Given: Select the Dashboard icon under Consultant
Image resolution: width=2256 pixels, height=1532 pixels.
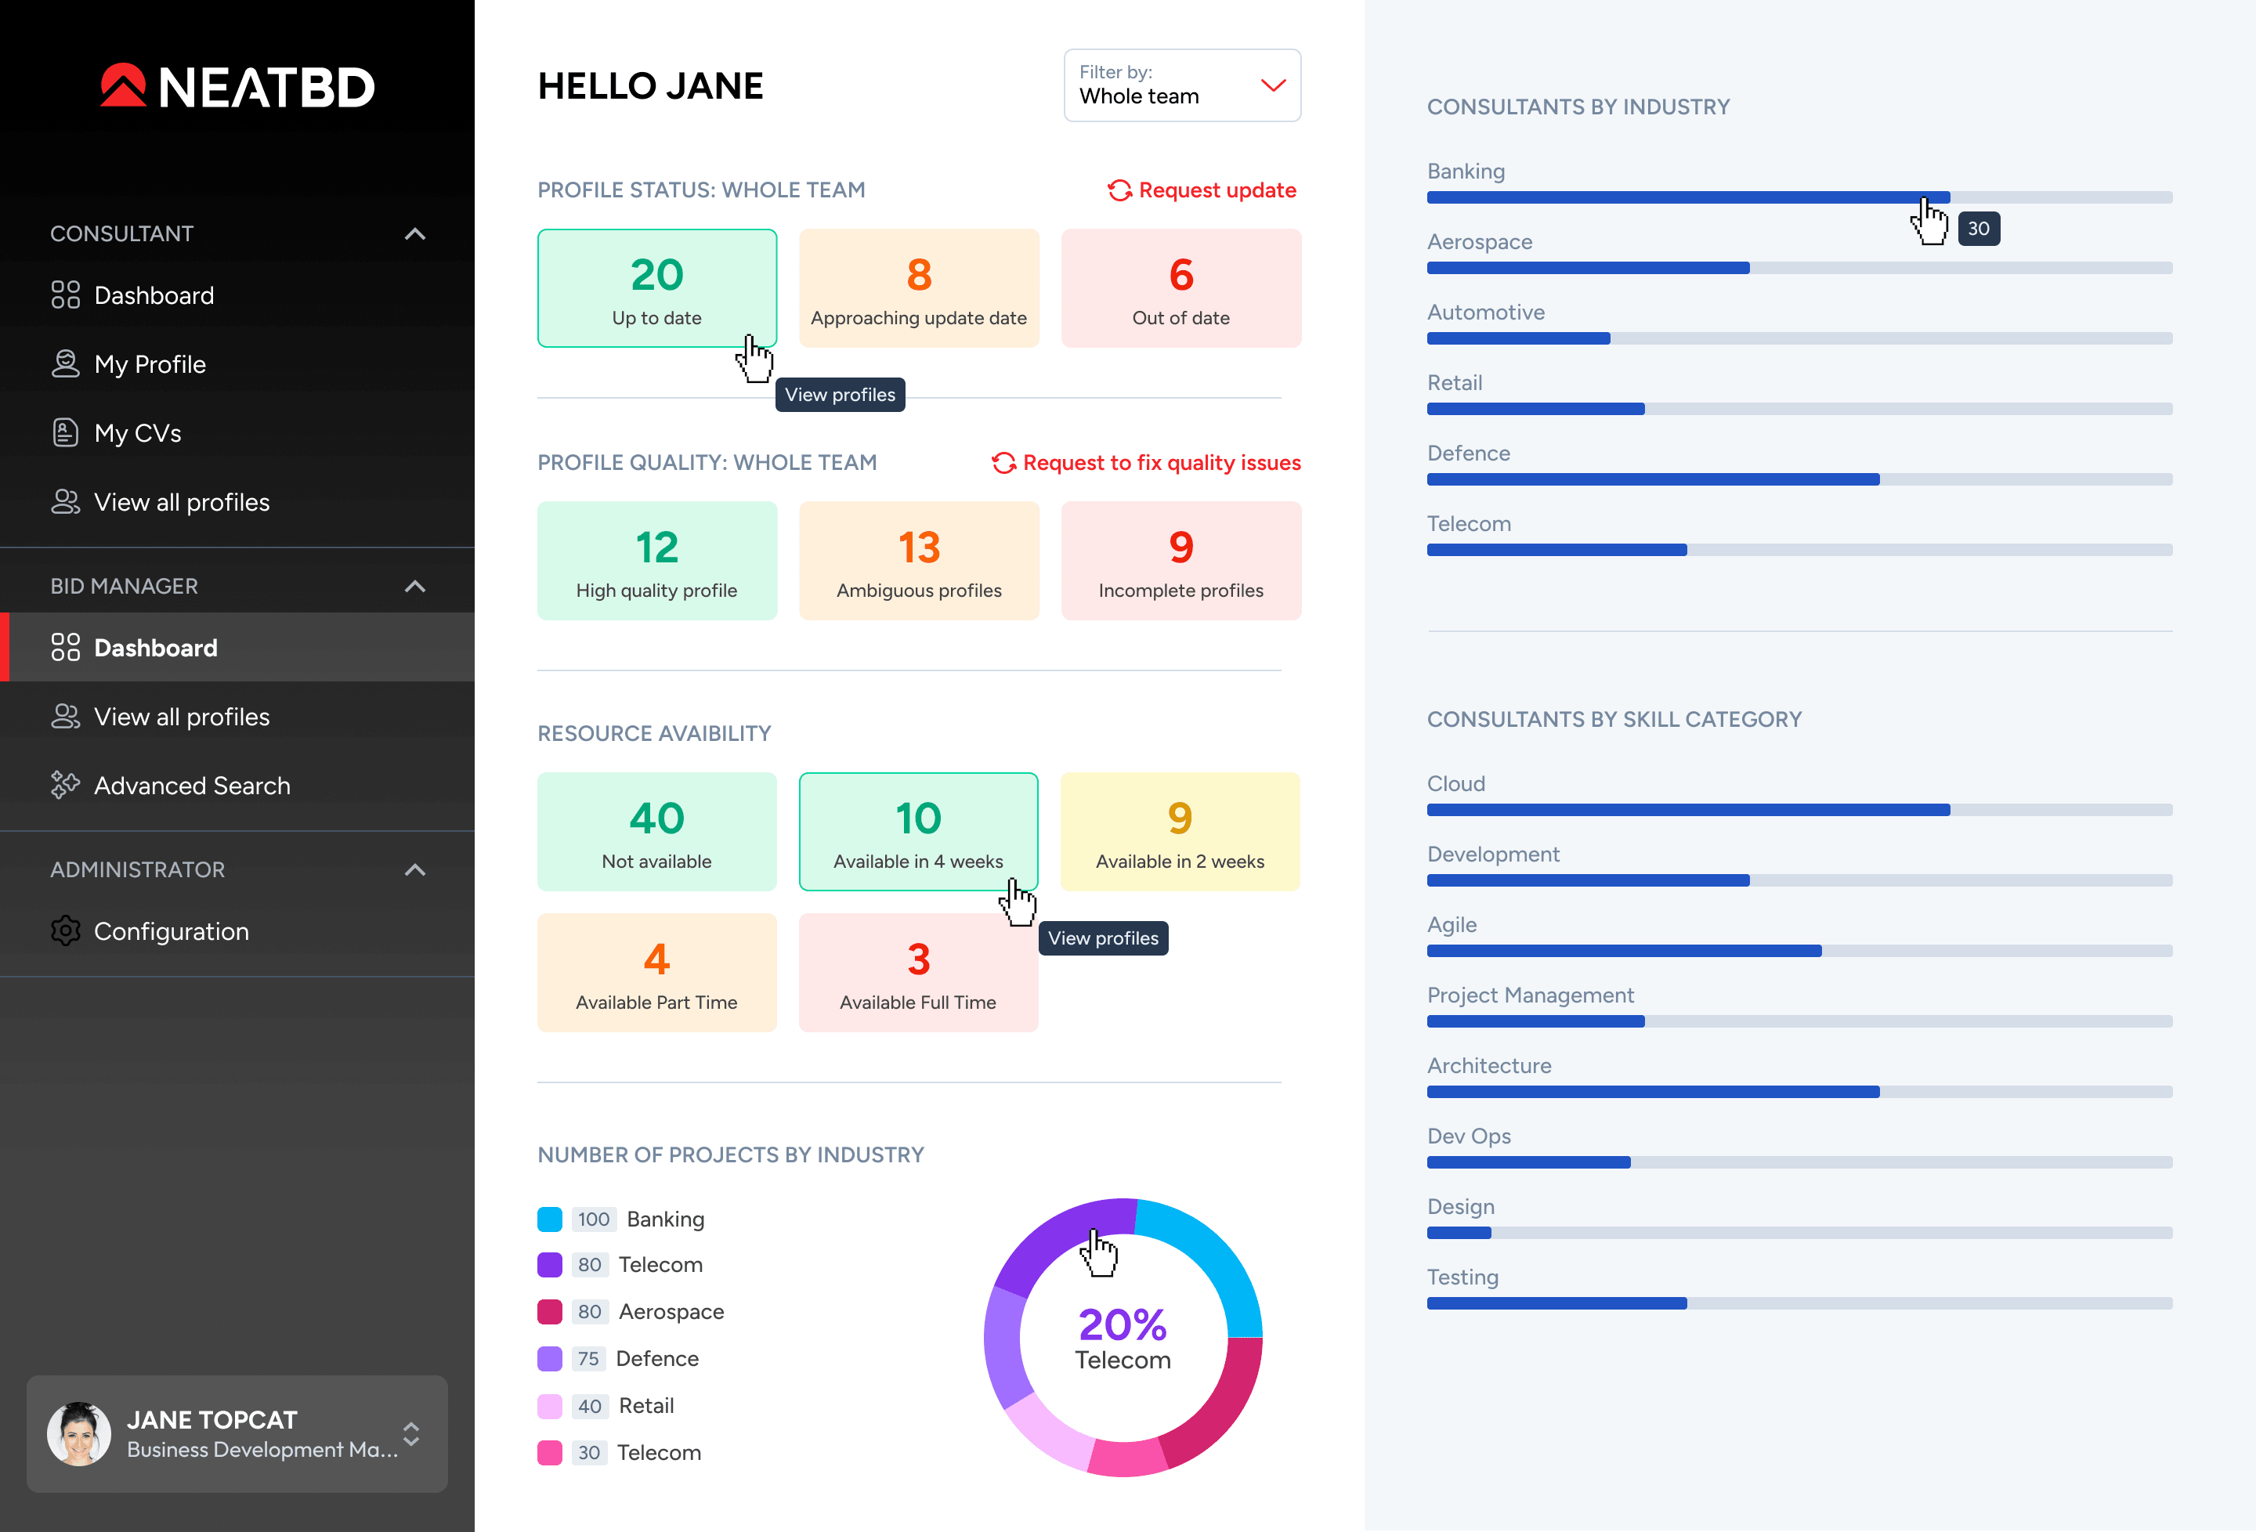Looking at the screenshot, I should pos(65,294).
